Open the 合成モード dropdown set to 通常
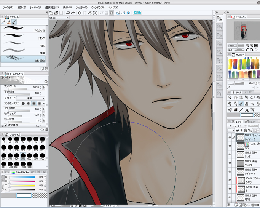Image resolution: width=260 pixels, height=208 pixels. [x=31, y=98]
